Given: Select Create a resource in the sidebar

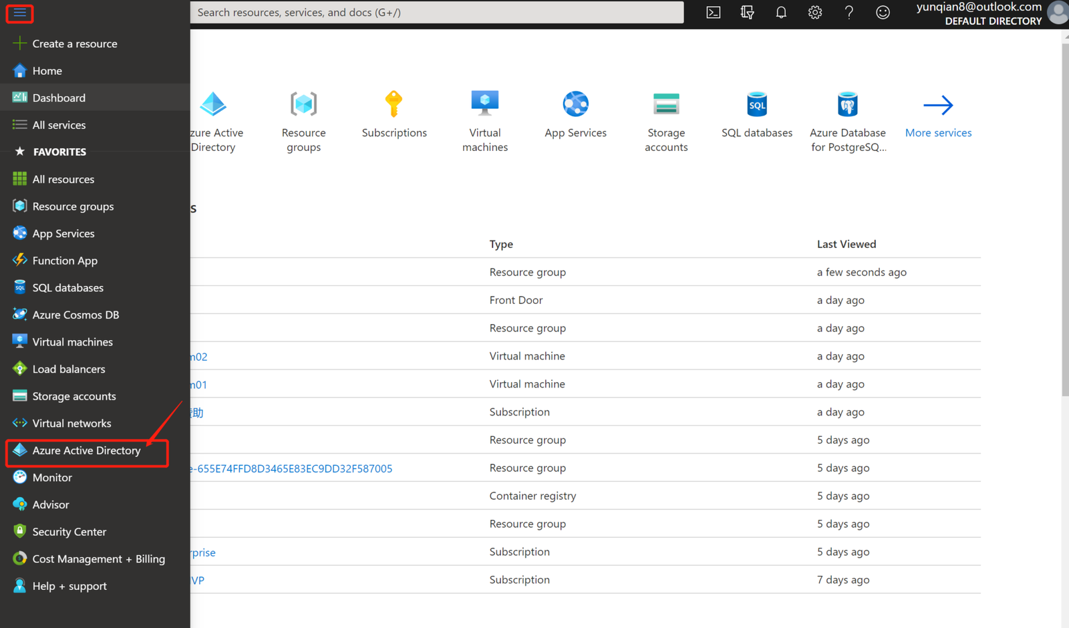Looking at the screenshot, I should pyautogui.click(x=95, y=43).
